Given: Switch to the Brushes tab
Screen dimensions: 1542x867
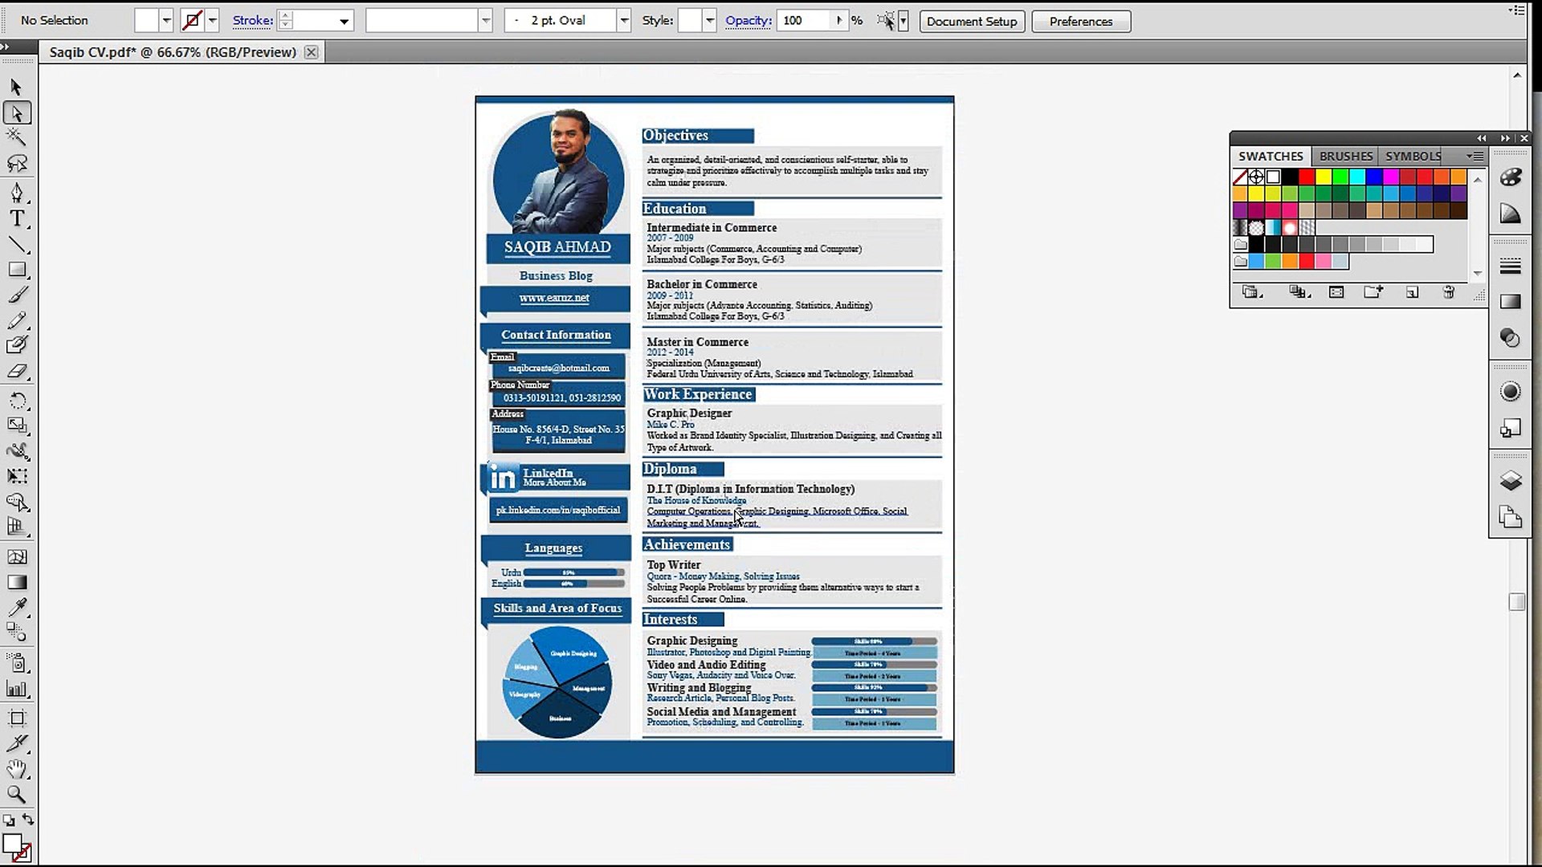Looking at the screenshot, I should [1345, 157].
